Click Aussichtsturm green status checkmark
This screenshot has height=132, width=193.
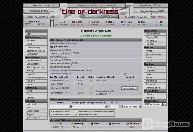point(91,93)
